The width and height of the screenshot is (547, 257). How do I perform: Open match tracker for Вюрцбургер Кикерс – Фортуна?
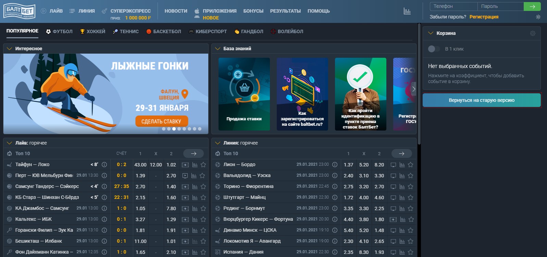[393, 219]
